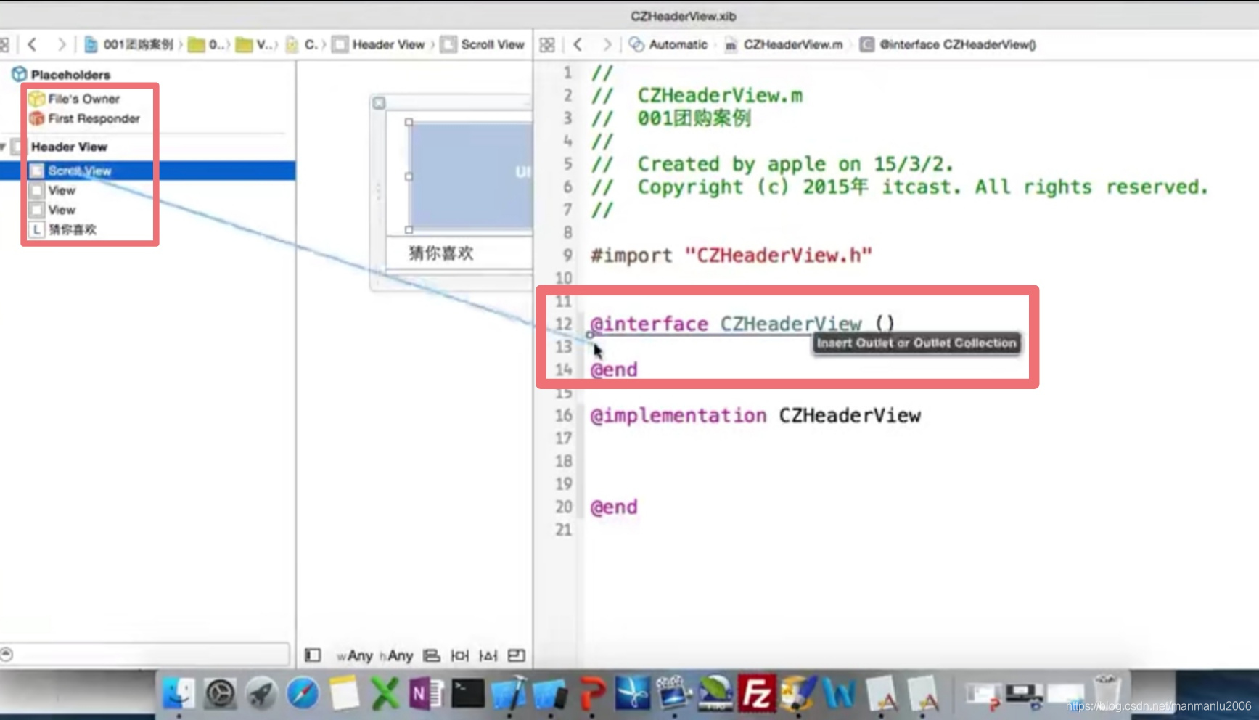Open Terminal from the Dock

pos(467,693)
